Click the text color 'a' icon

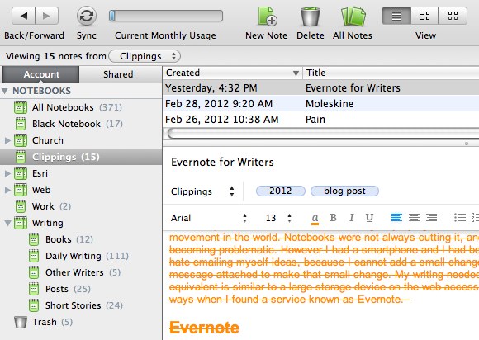pos(315,218)
